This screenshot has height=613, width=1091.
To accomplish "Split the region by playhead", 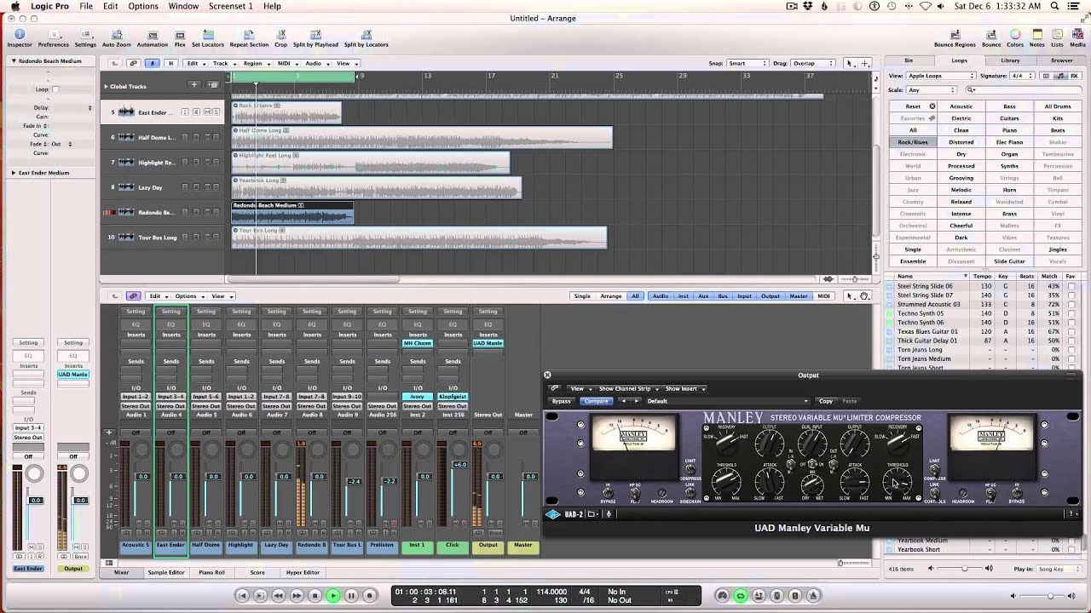I will tap(315, 38).
